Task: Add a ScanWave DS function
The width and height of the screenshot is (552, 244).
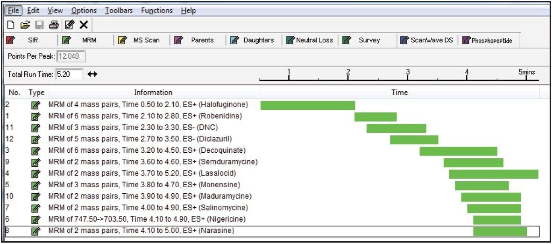Action: [x=427, y=41]
